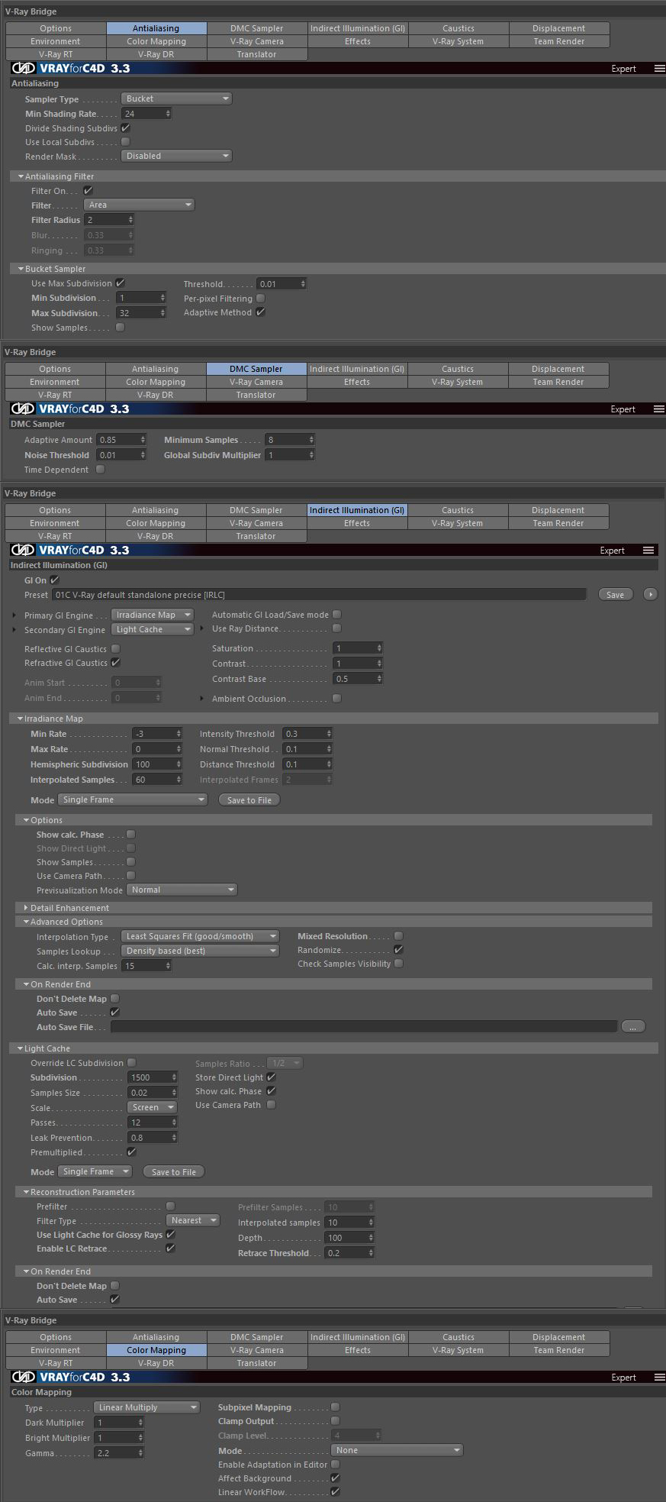
Task: Toggle the Randomize checkbox
Action: pyautogui.click(x=398, y=949)
